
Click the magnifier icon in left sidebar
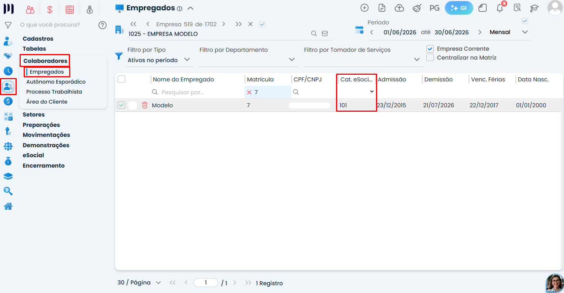click(8, 191)
